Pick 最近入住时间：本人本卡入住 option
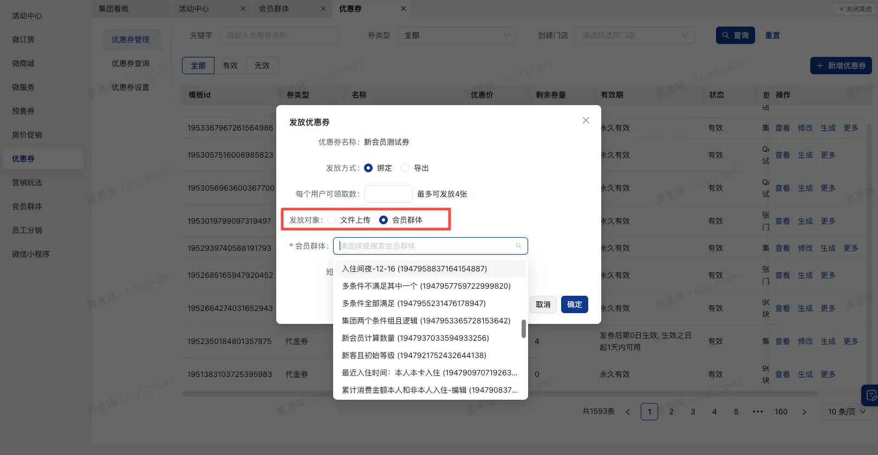Image resolution: width=878 pixels, height=455 pixels. click(430, 373)
